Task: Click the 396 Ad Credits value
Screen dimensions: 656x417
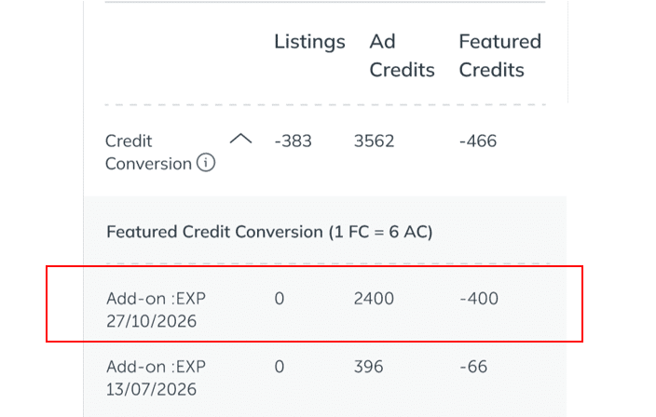Action: point(368,367)
